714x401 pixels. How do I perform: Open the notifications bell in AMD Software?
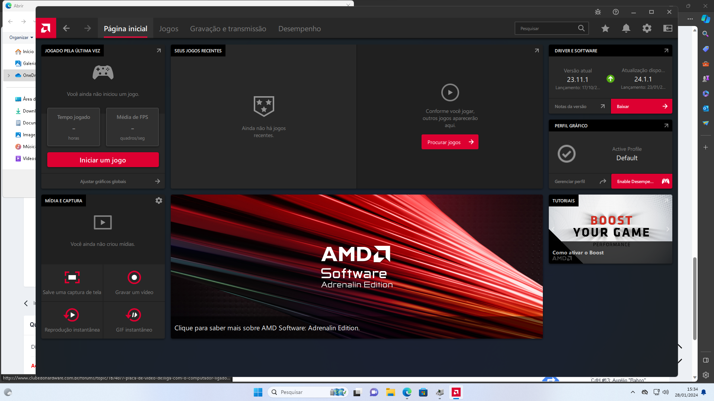point(626,28)
